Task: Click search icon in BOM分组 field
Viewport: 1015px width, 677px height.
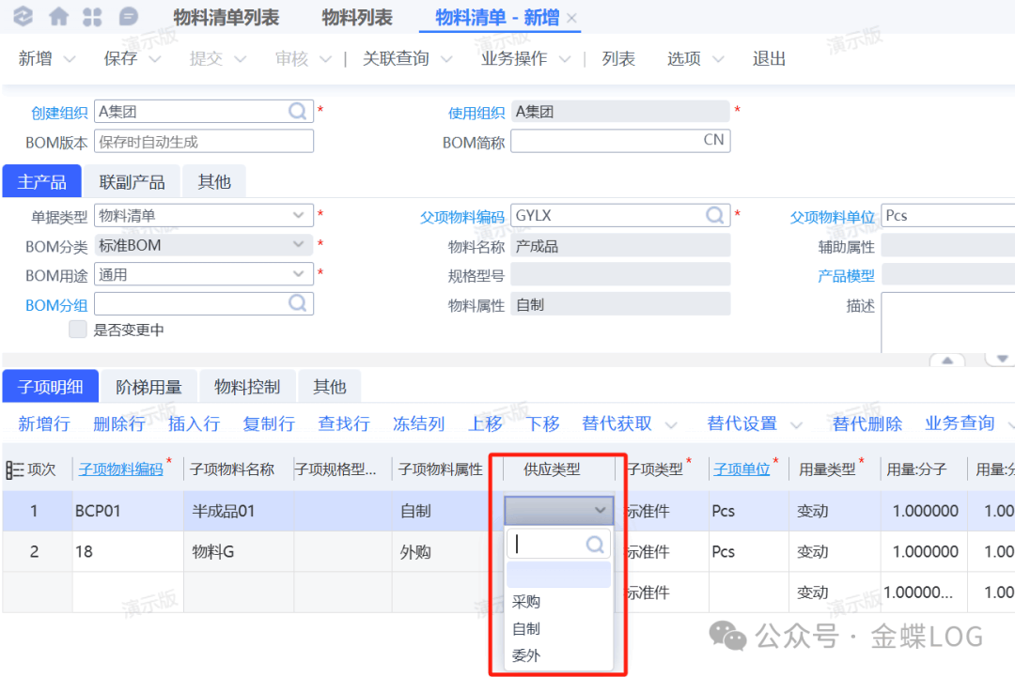Action: coord(298,303)
